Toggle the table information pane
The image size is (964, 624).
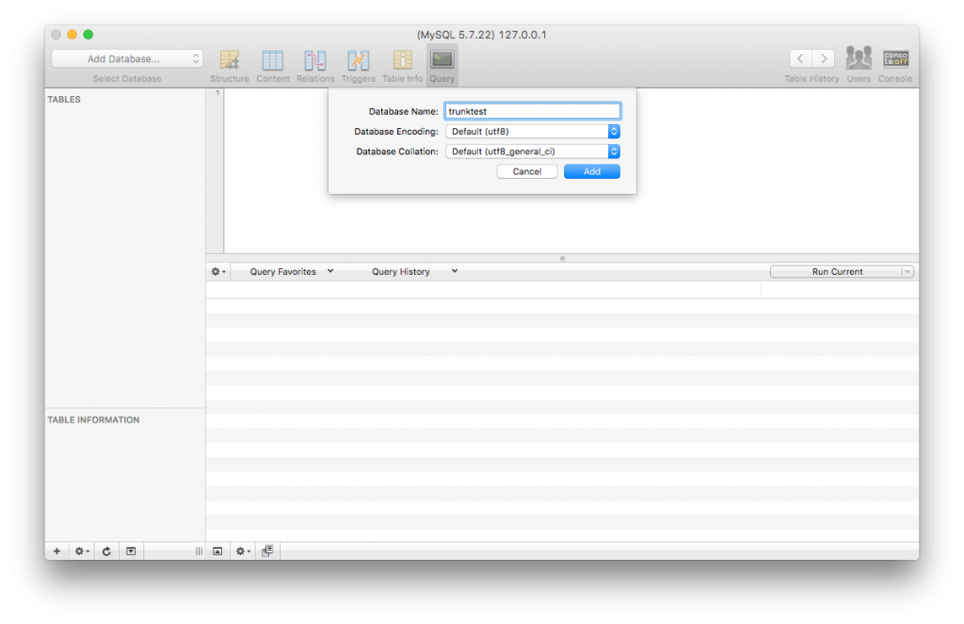(131, 551)
